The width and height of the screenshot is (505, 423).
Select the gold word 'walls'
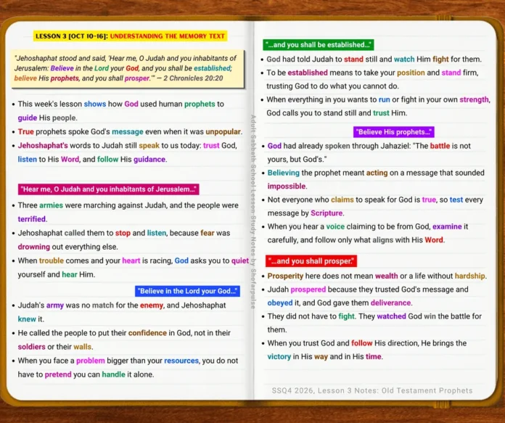coord(83,347)
